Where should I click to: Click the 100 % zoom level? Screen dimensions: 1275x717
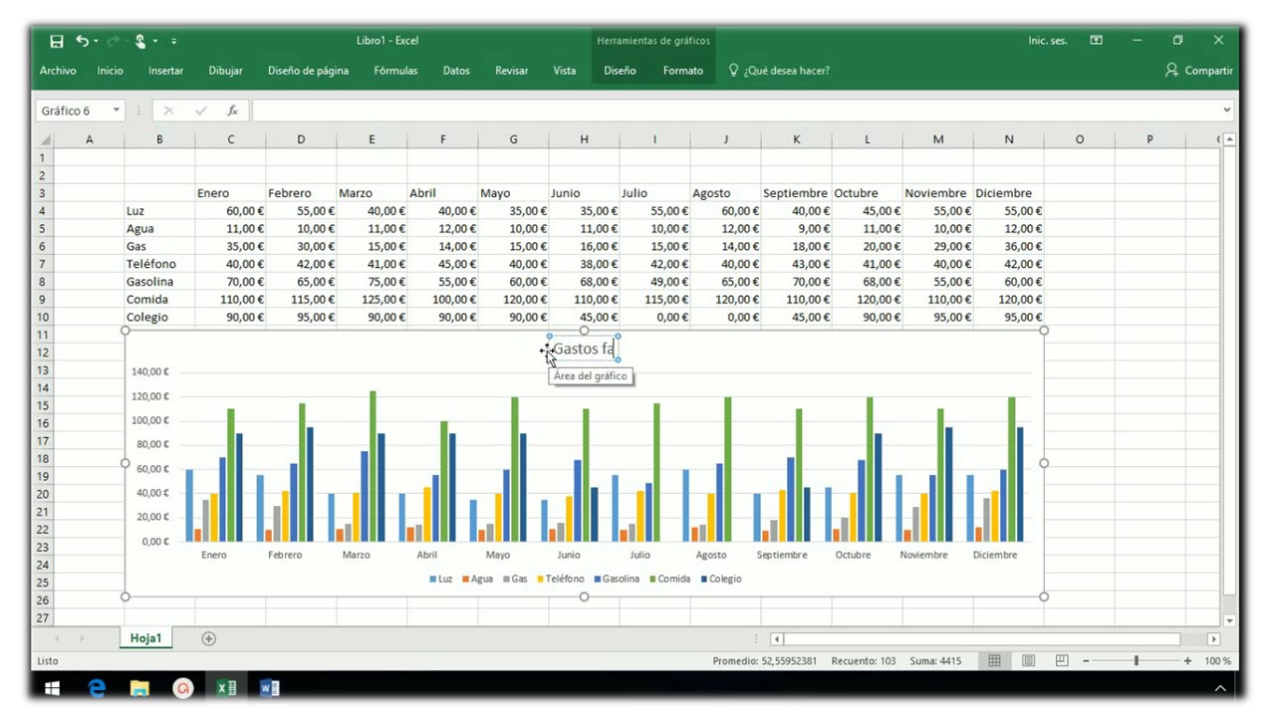coord(1217,660)
